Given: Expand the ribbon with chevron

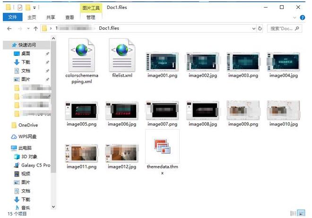Looking at the screenshot, I should pos(295,17).
